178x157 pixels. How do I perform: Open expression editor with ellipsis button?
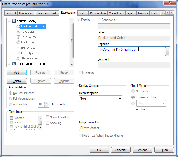(167, 52)
